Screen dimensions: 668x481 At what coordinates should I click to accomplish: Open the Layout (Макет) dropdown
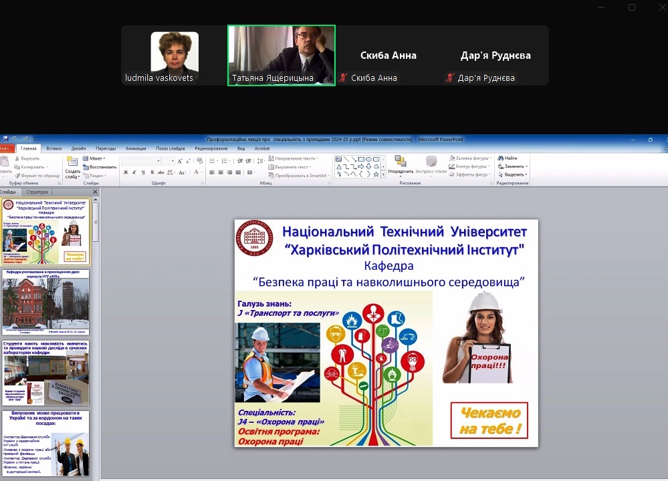[94, 158]
